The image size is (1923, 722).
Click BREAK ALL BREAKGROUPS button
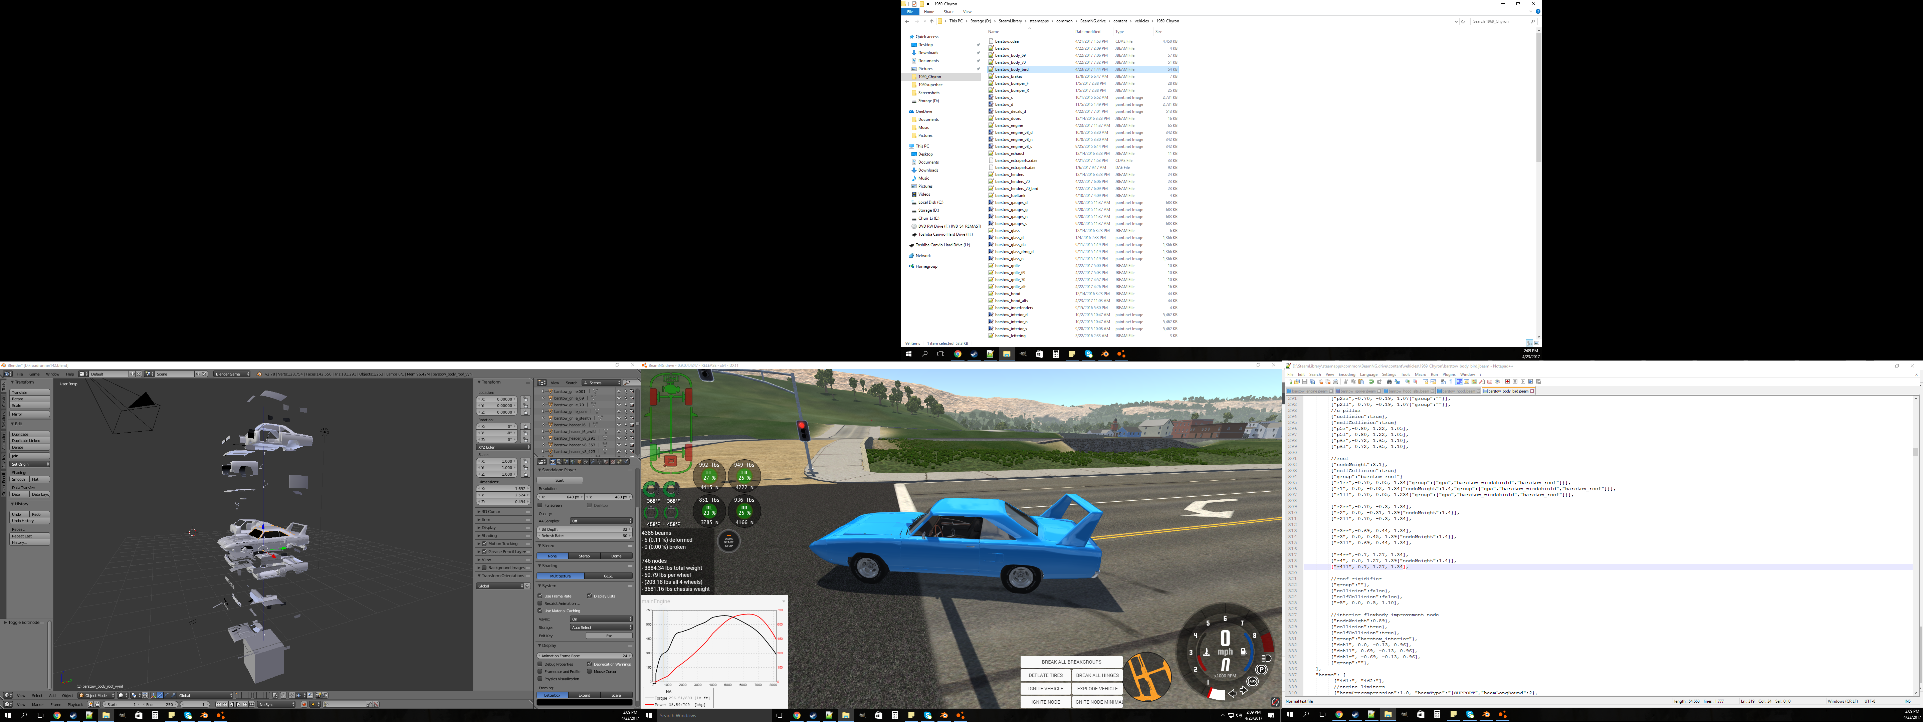(x=1072, y=662)
